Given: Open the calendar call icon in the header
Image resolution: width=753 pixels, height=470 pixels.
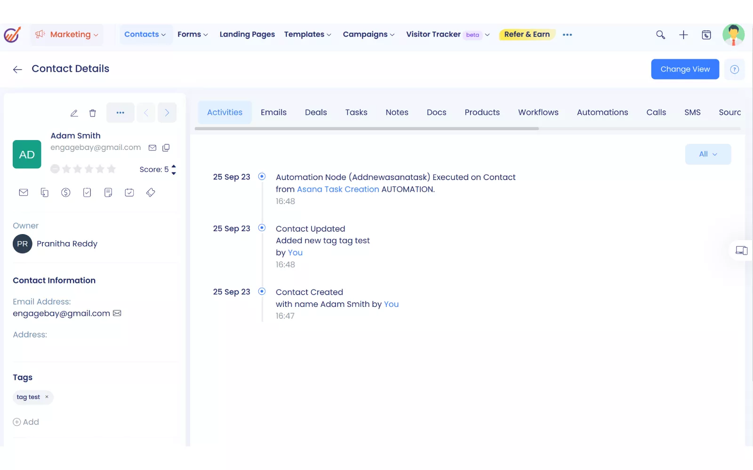Looking at the screenshot, I should click(x=706, y=35).
